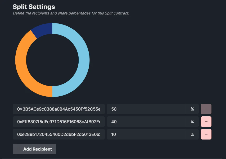Focus the 10 percentage input
This screenshot has width=226, height=159.
pos(146,134)
